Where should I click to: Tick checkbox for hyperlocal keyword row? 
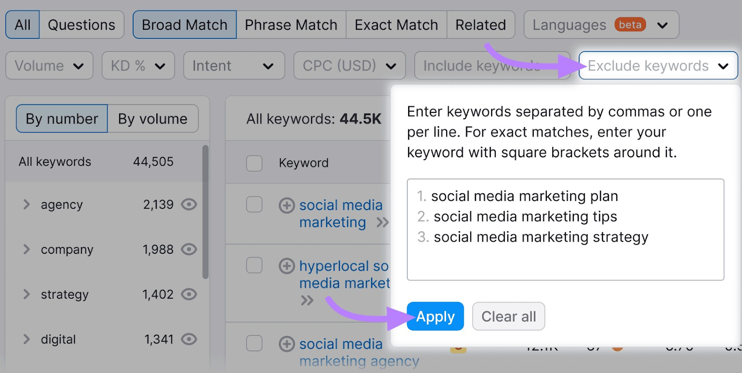coord(254,265)
